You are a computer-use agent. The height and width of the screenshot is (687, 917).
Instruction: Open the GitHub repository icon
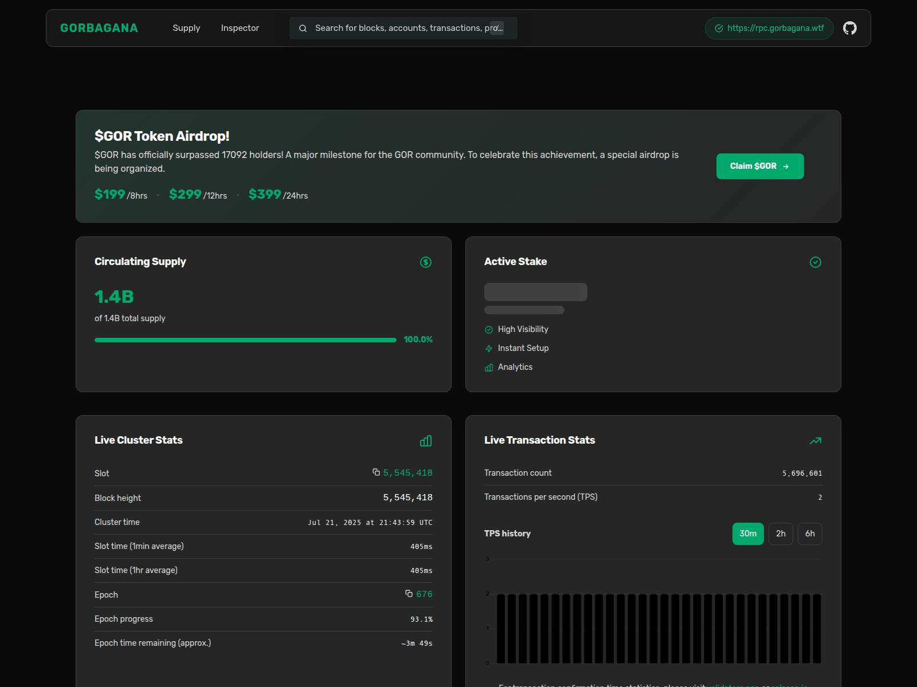(x=850, y=27)
